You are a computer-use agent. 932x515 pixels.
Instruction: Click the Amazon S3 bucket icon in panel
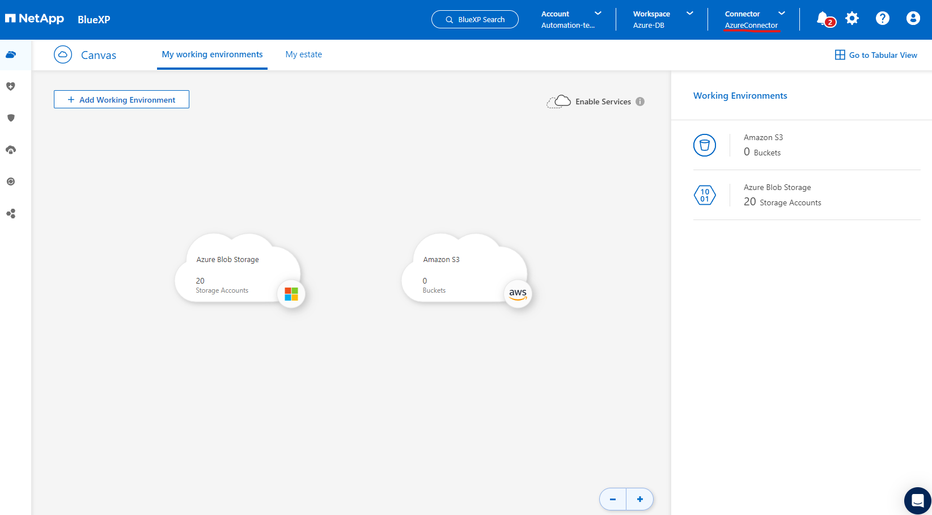(x=705, y=145)
